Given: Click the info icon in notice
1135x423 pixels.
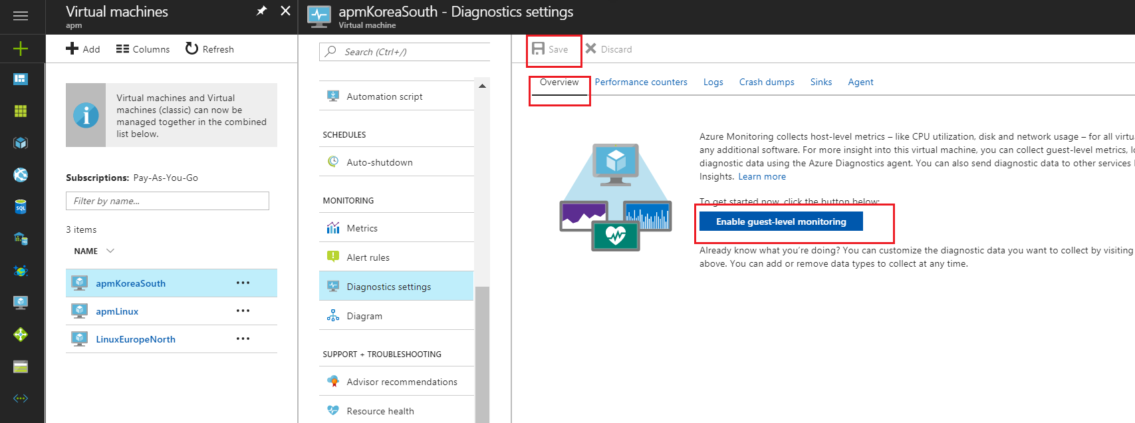Looking at the screenshot, I should [86, 115].
